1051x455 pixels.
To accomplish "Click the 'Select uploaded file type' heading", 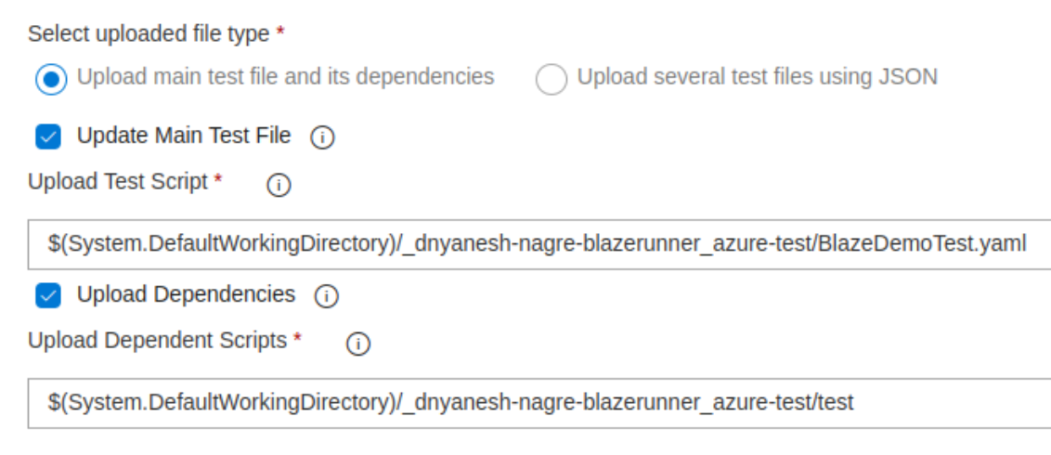I will tap(149, 34).
